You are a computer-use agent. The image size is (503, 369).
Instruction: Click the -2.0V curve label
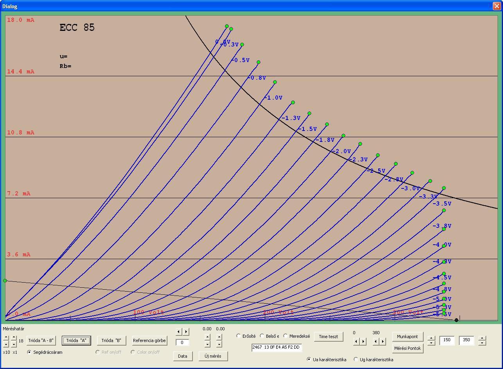point(341,151)
